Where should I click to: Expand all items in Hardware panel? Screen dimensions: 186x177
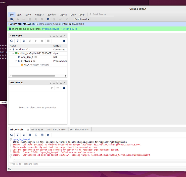coord(24,41)
